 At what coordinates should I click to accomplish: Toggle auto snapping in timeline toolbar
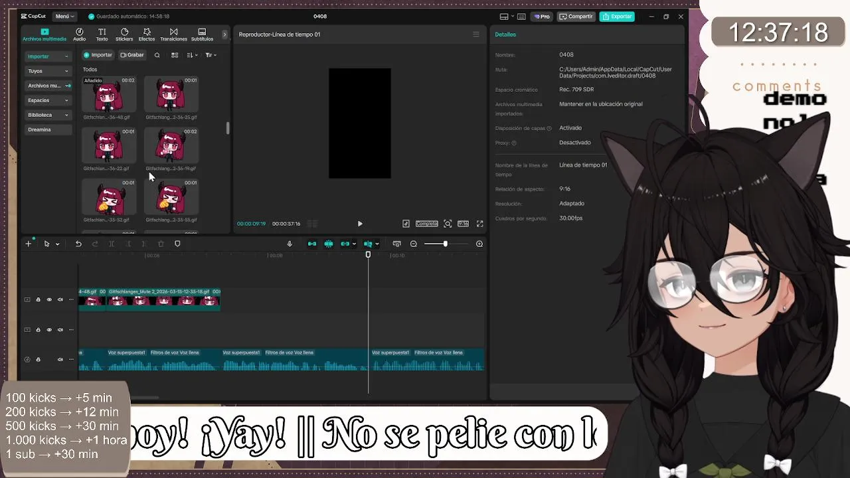tap(329, 244)
